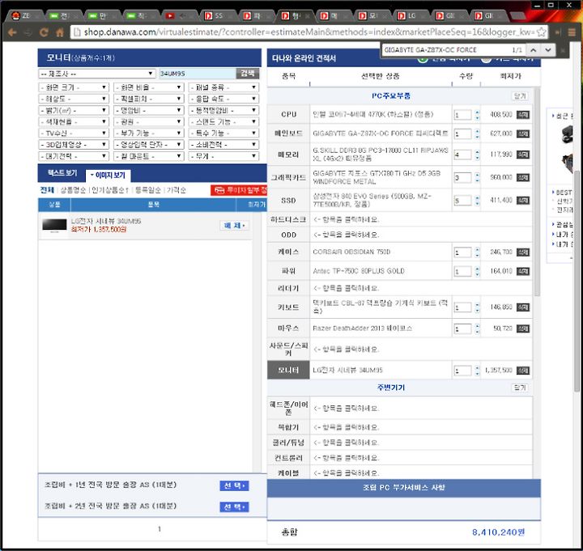Open the 화면 비율 dropdown

tap(148, 87)
